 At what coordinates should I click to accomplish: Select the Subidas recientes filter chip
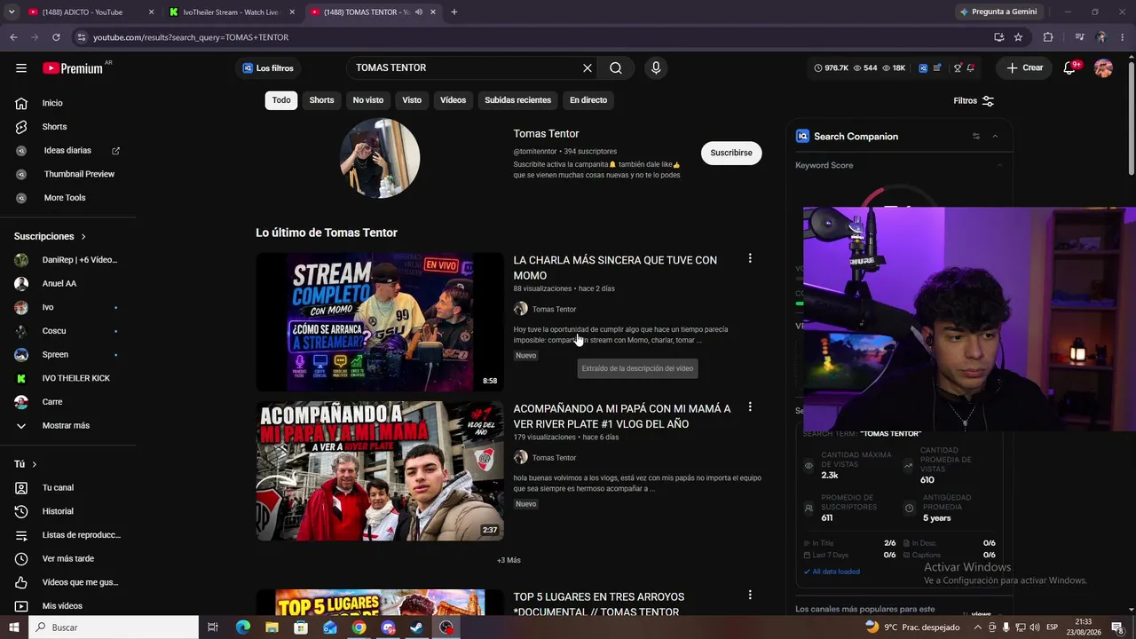coord(517,100)
